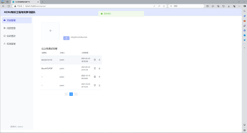Open 知识图谱 in the sidebar
Screen dimensions: 247x133
pyautogui.click(x=11, y=36)
